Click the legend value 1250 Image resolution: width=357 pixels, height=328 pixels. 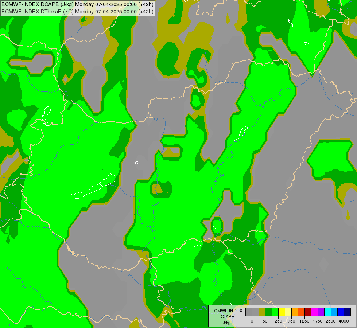304,321
